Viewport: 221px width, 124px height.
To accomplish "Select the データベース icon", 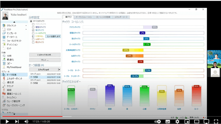I will pos(4,37).
